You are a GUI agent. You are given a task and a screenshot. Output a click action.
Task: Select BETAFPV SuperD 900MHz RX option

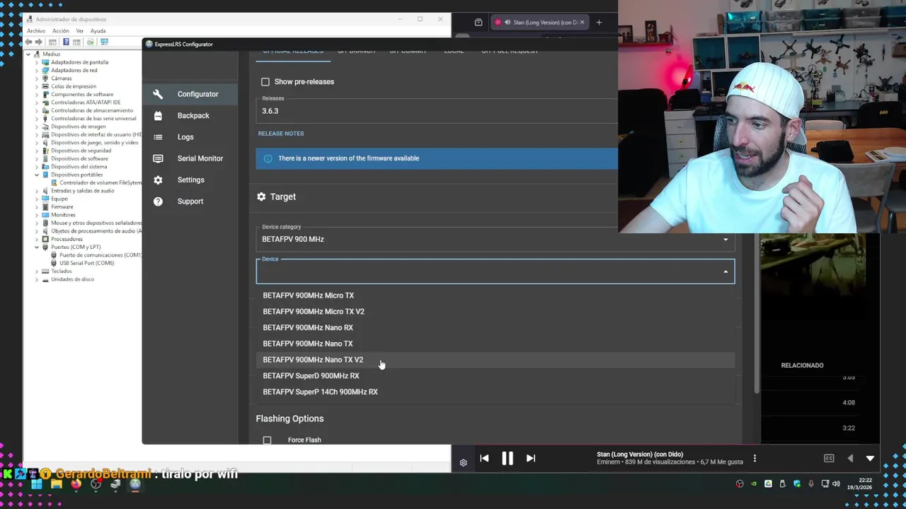click(x=495, y=376)
